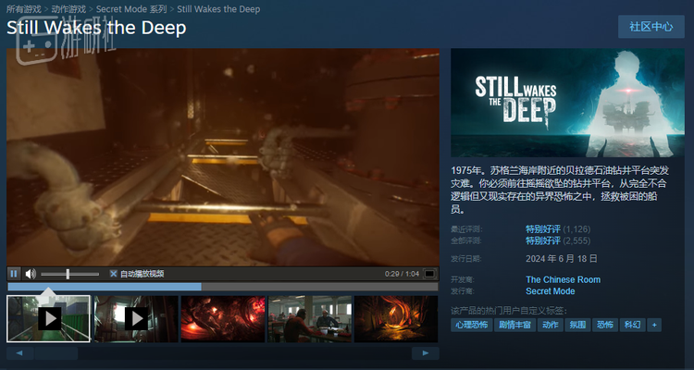Mute the video with speaker icon
Image resolution: width=694 pixels, height=370 pixels.
click(x=31, y=274)
